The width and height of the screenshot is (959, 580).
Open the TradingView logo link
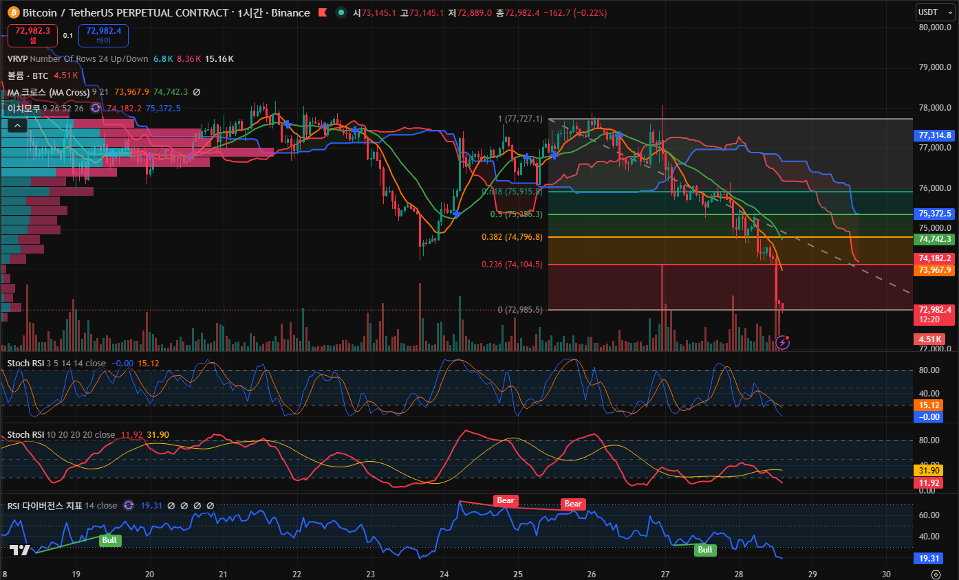[x=21, y=550]
